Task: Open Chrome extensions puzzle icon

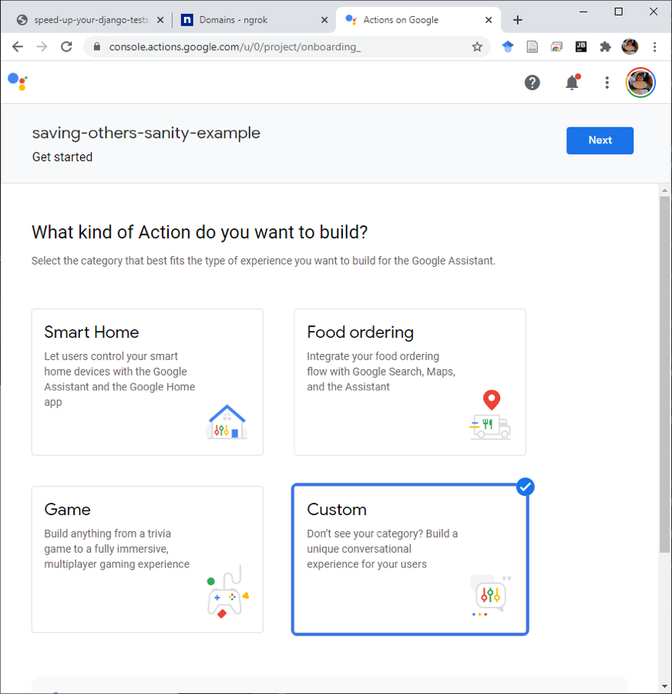Action: (x=605, y=46)
